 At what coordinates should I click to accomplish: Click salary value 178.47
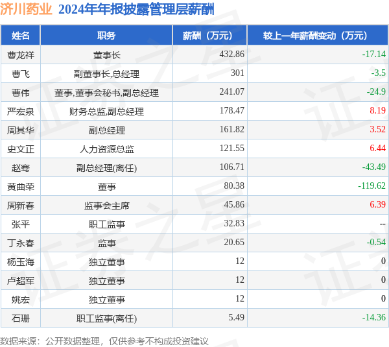(x=231, y=110)
